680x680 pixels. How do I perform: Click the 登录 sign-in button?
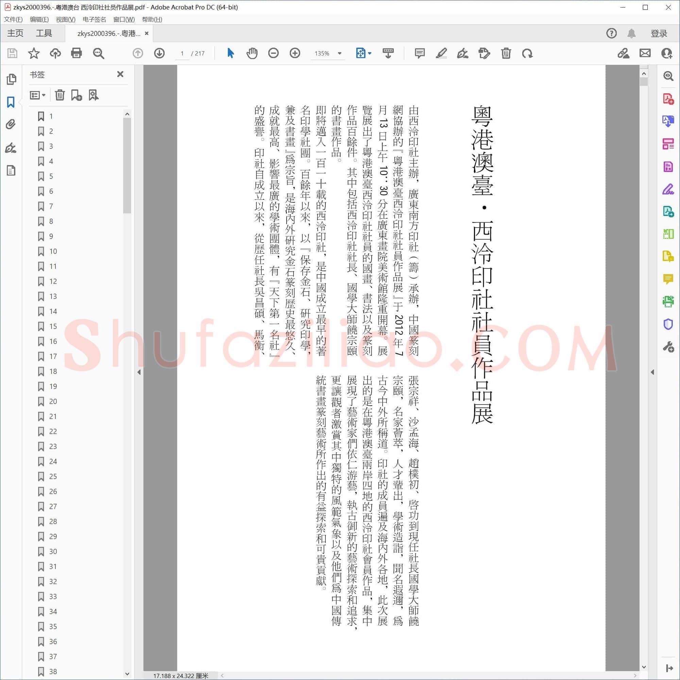[659, 33]
